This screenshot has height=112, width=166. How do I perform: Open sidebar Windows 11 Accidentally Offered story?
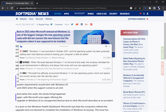(x=134, y=81)
